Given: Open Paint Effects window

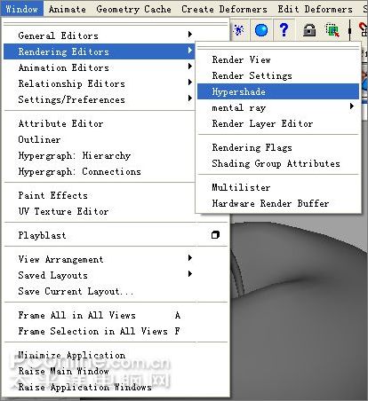Looking at the screenshot, I should [100, 195].
